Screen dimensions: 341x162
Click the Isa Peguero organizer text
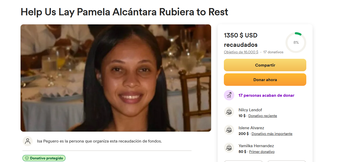point(99,141)
